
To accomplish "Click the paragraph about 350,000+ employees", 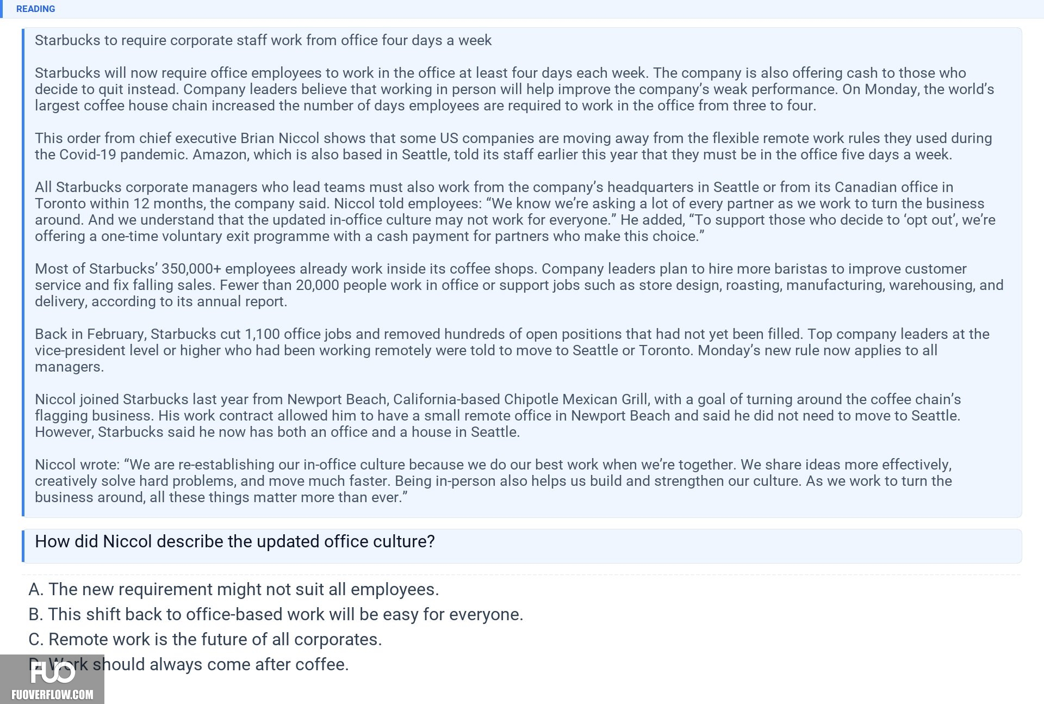I will point(519,285).
